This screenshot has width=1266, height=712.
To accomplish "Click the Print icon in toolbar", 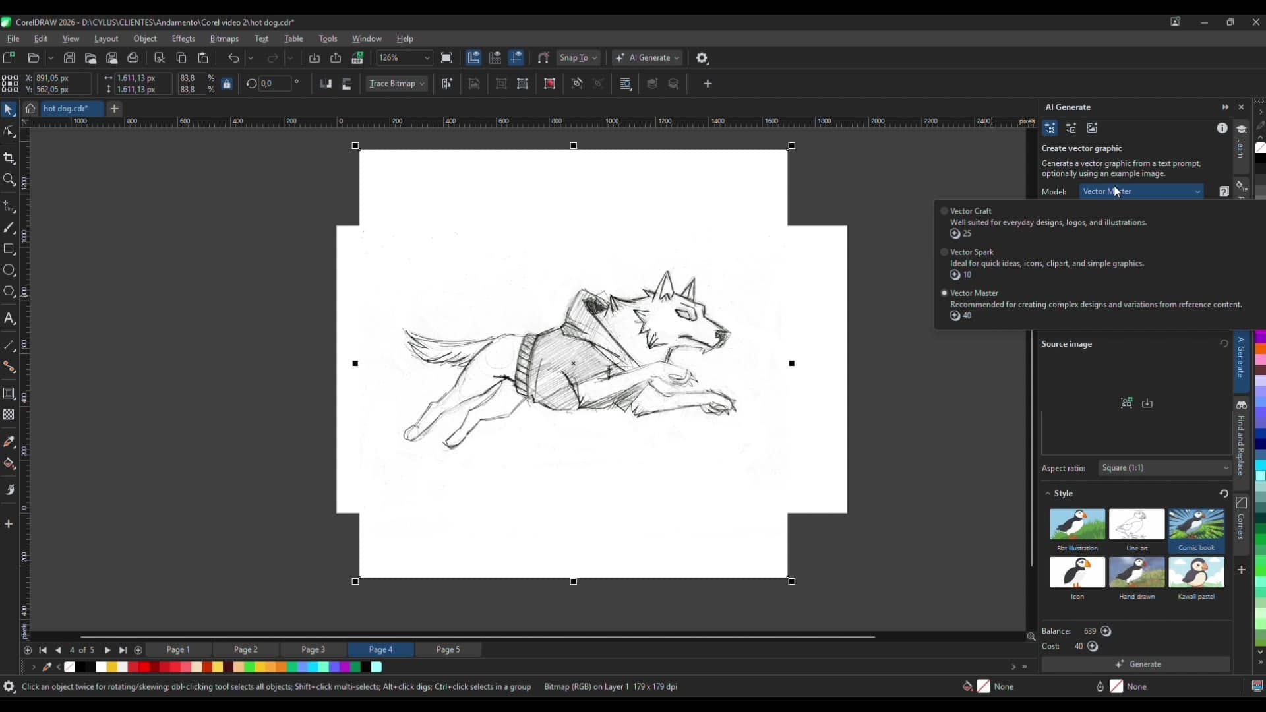I will [x=133, y=58].
